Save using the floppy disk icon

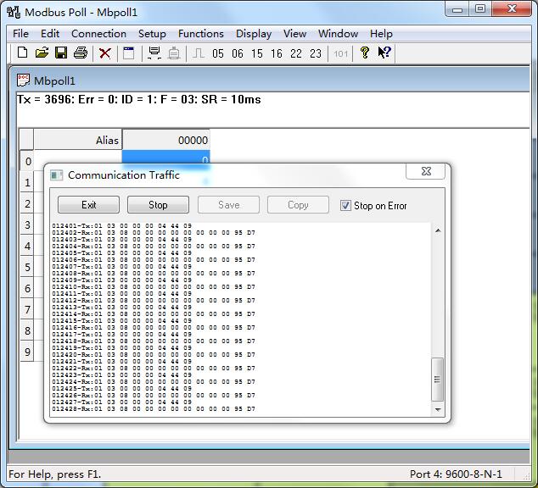61,53
